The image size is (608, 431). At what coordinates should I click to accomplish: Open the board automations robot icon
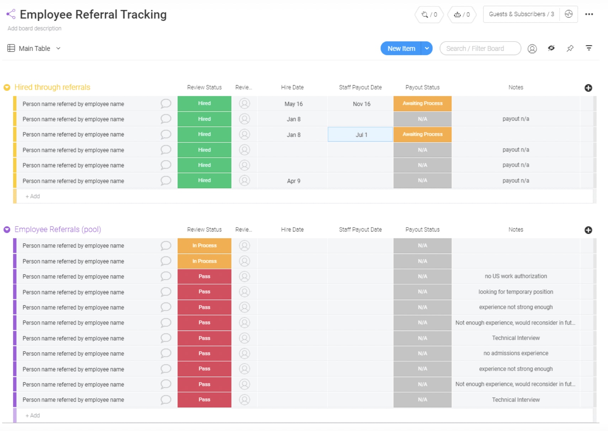(461, 15)
